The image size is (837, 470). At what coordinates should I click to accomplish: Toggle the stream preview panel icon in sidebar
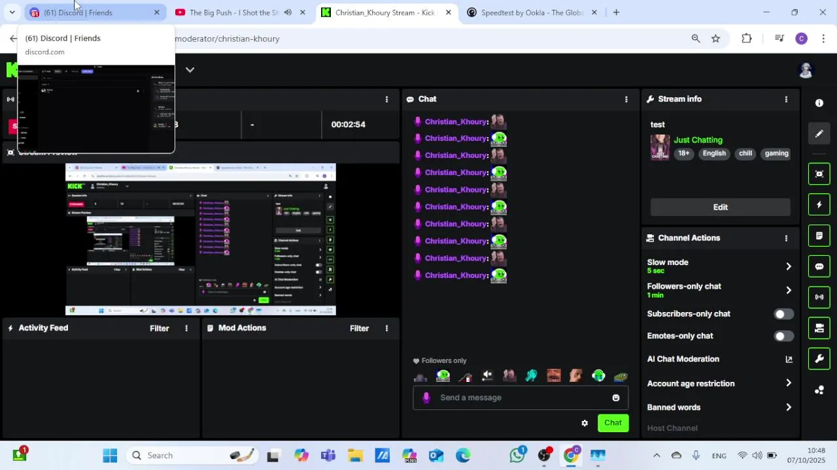pos(819,174)
